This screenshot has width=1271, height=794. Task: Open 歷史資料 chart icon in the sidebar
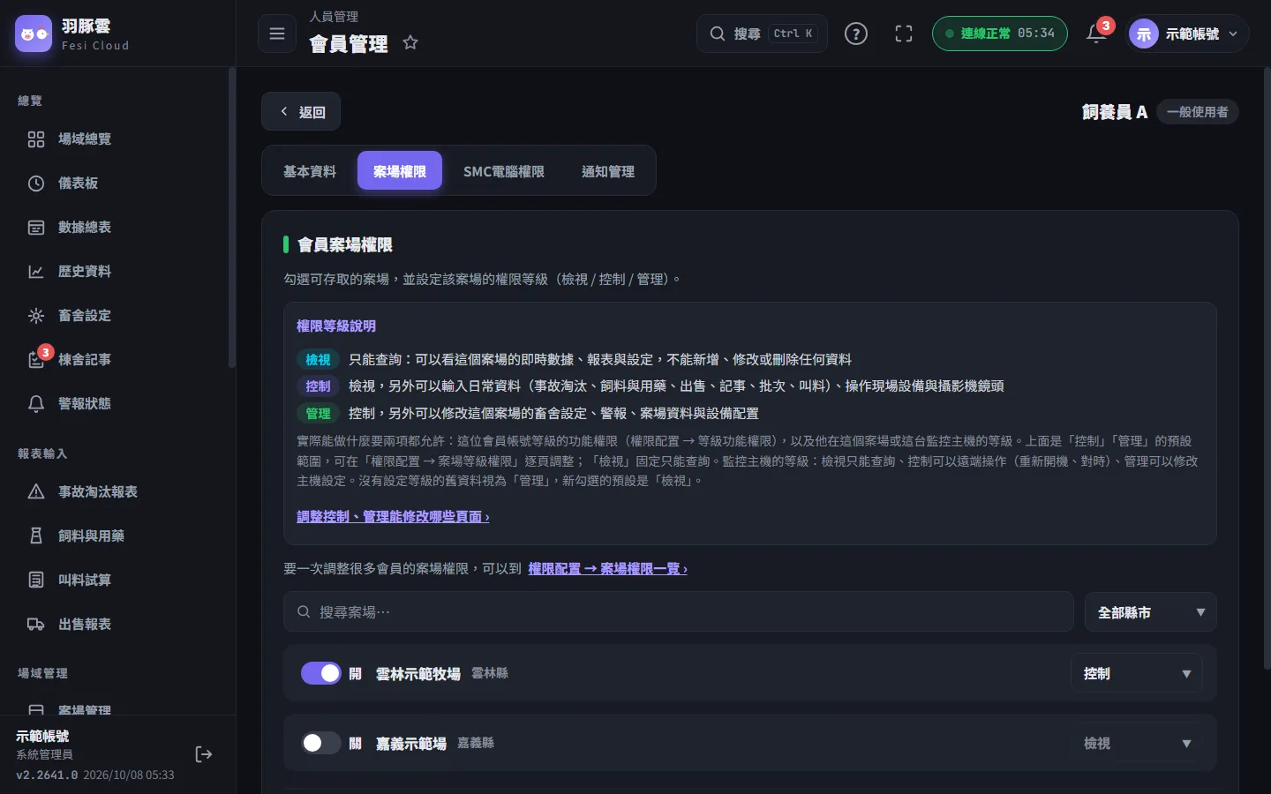36,272
